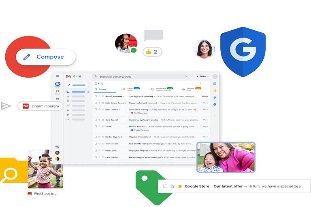
Task: Open the FirstSteps.jpg photo thumbnail
Action: coord(45,169)
